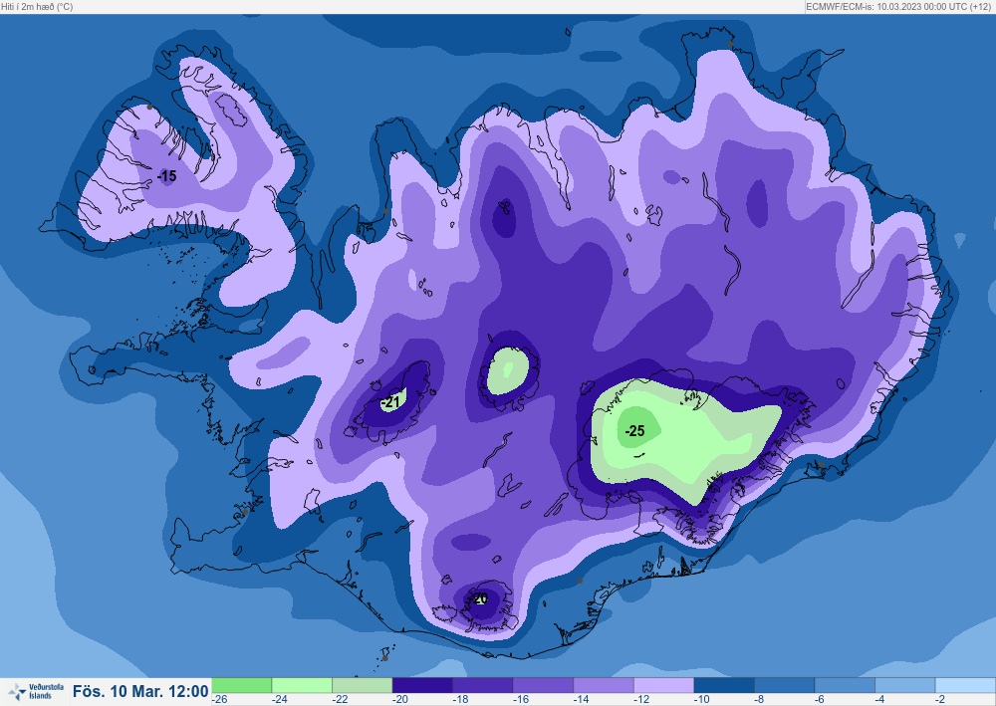This screenshot has height=706, width=996.
Task: Select the pale green legend swatch between -22 and -20
Action: 363,686
